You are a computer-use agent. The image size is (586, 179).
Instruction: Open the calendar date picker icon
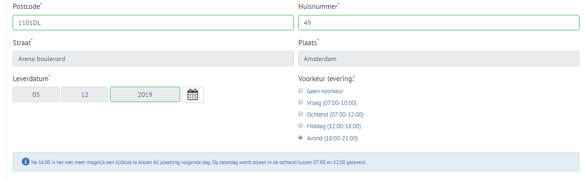(x=193, y=95)
